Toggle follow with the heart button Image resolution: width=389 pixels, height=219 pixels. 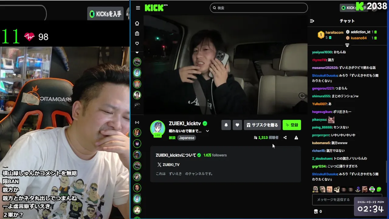point(237,125)
